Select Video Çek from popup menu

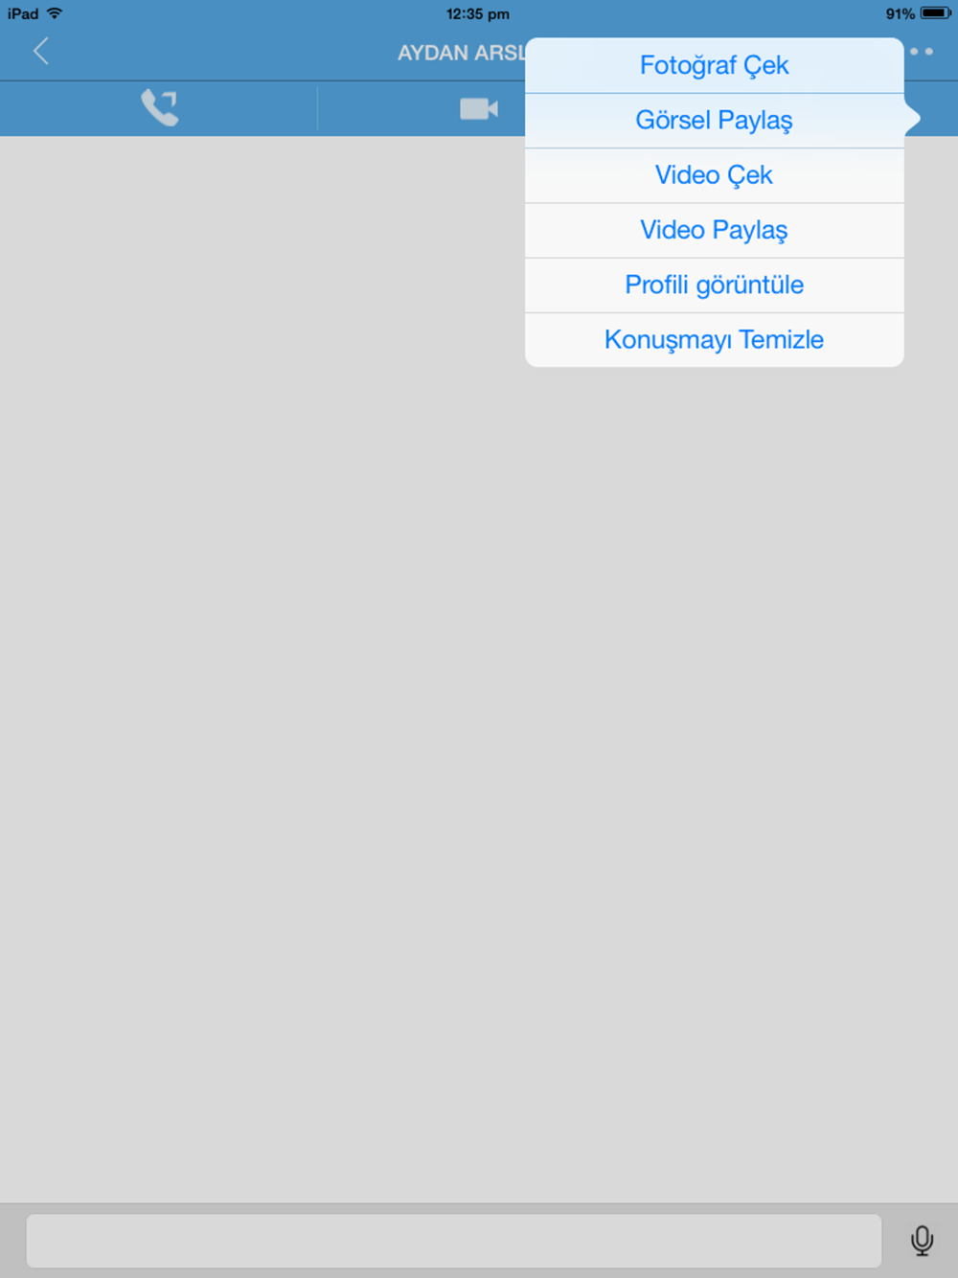click(715, 175)
